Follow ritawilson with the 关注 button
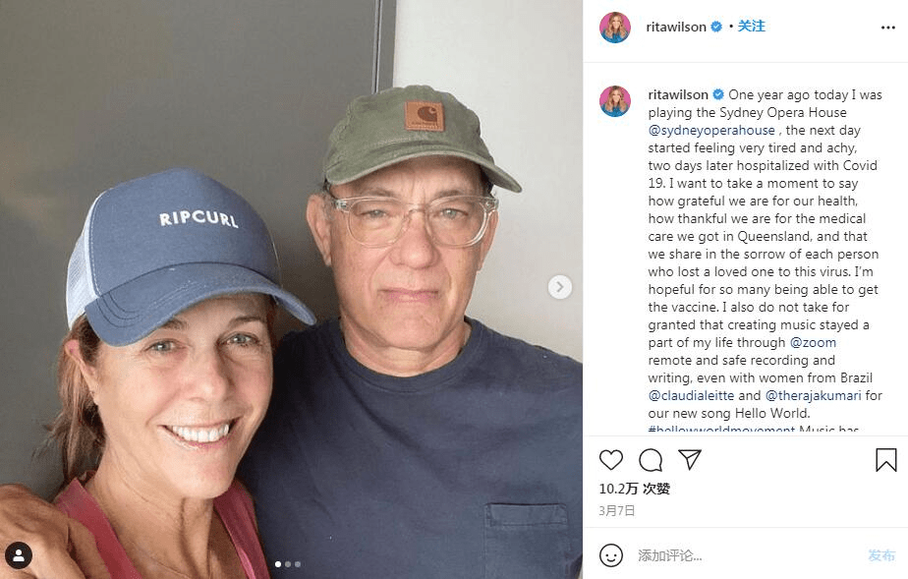The height and width of the screenshot is (579, 908). (x=752, y=27)
